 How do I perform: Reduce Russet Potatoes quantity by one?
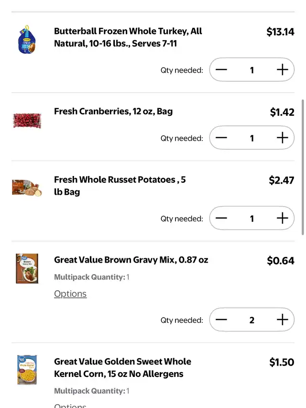[221, 219]
